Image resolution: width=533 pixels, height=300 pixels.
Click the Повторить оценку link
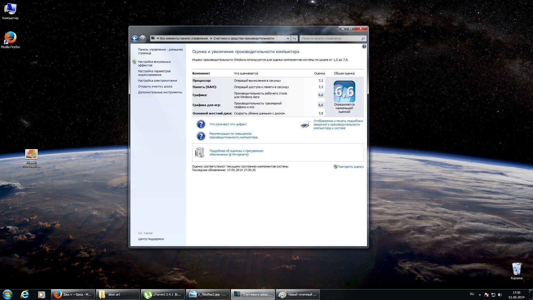[350, 167]
